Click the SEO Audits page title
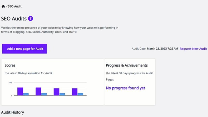 click(x=14, y=18)
